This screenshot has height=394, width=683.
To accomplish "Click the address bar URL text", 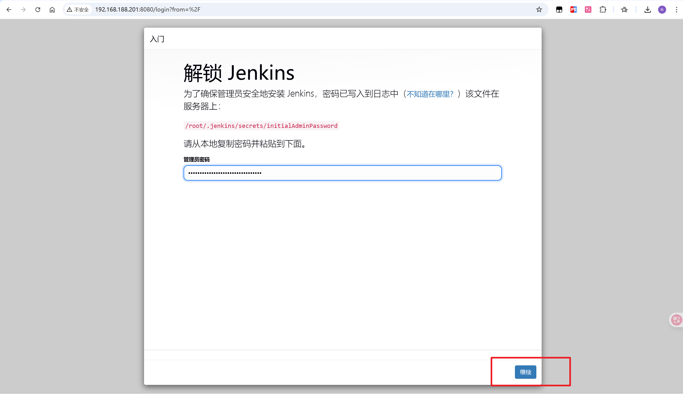I will (x=148, y=10).
